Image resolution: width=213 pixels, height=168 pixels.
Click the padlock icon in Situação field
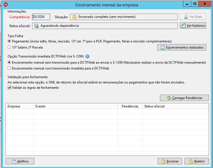pos(74,17)
